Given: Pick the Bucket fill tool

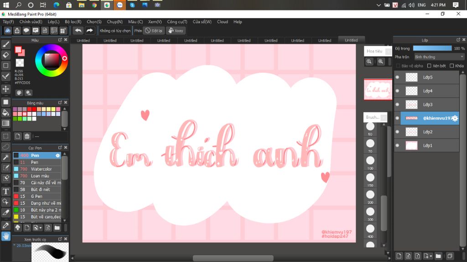Looking at the screenshot, I should coord(6,112).
